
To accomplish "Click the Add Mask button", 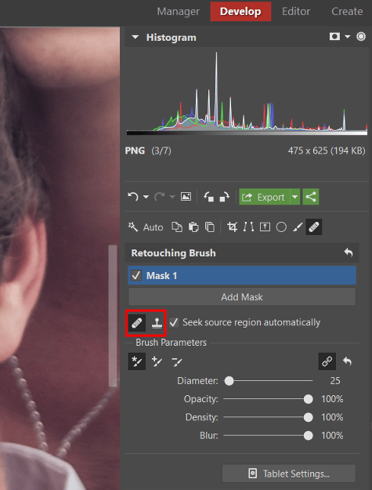I will pos(242,297).
